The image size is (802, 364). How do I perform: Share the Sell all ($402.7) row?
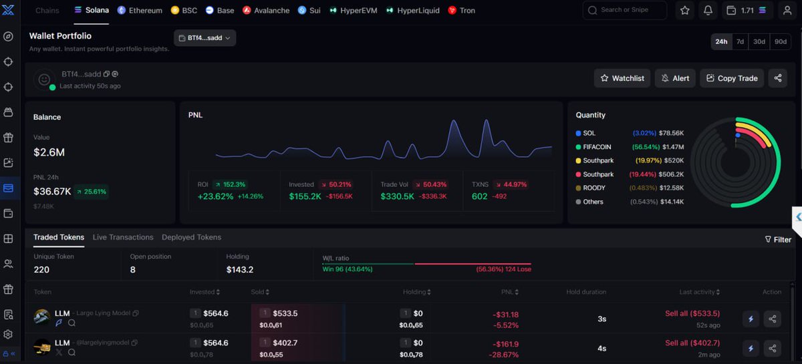[x=773, y=348]
